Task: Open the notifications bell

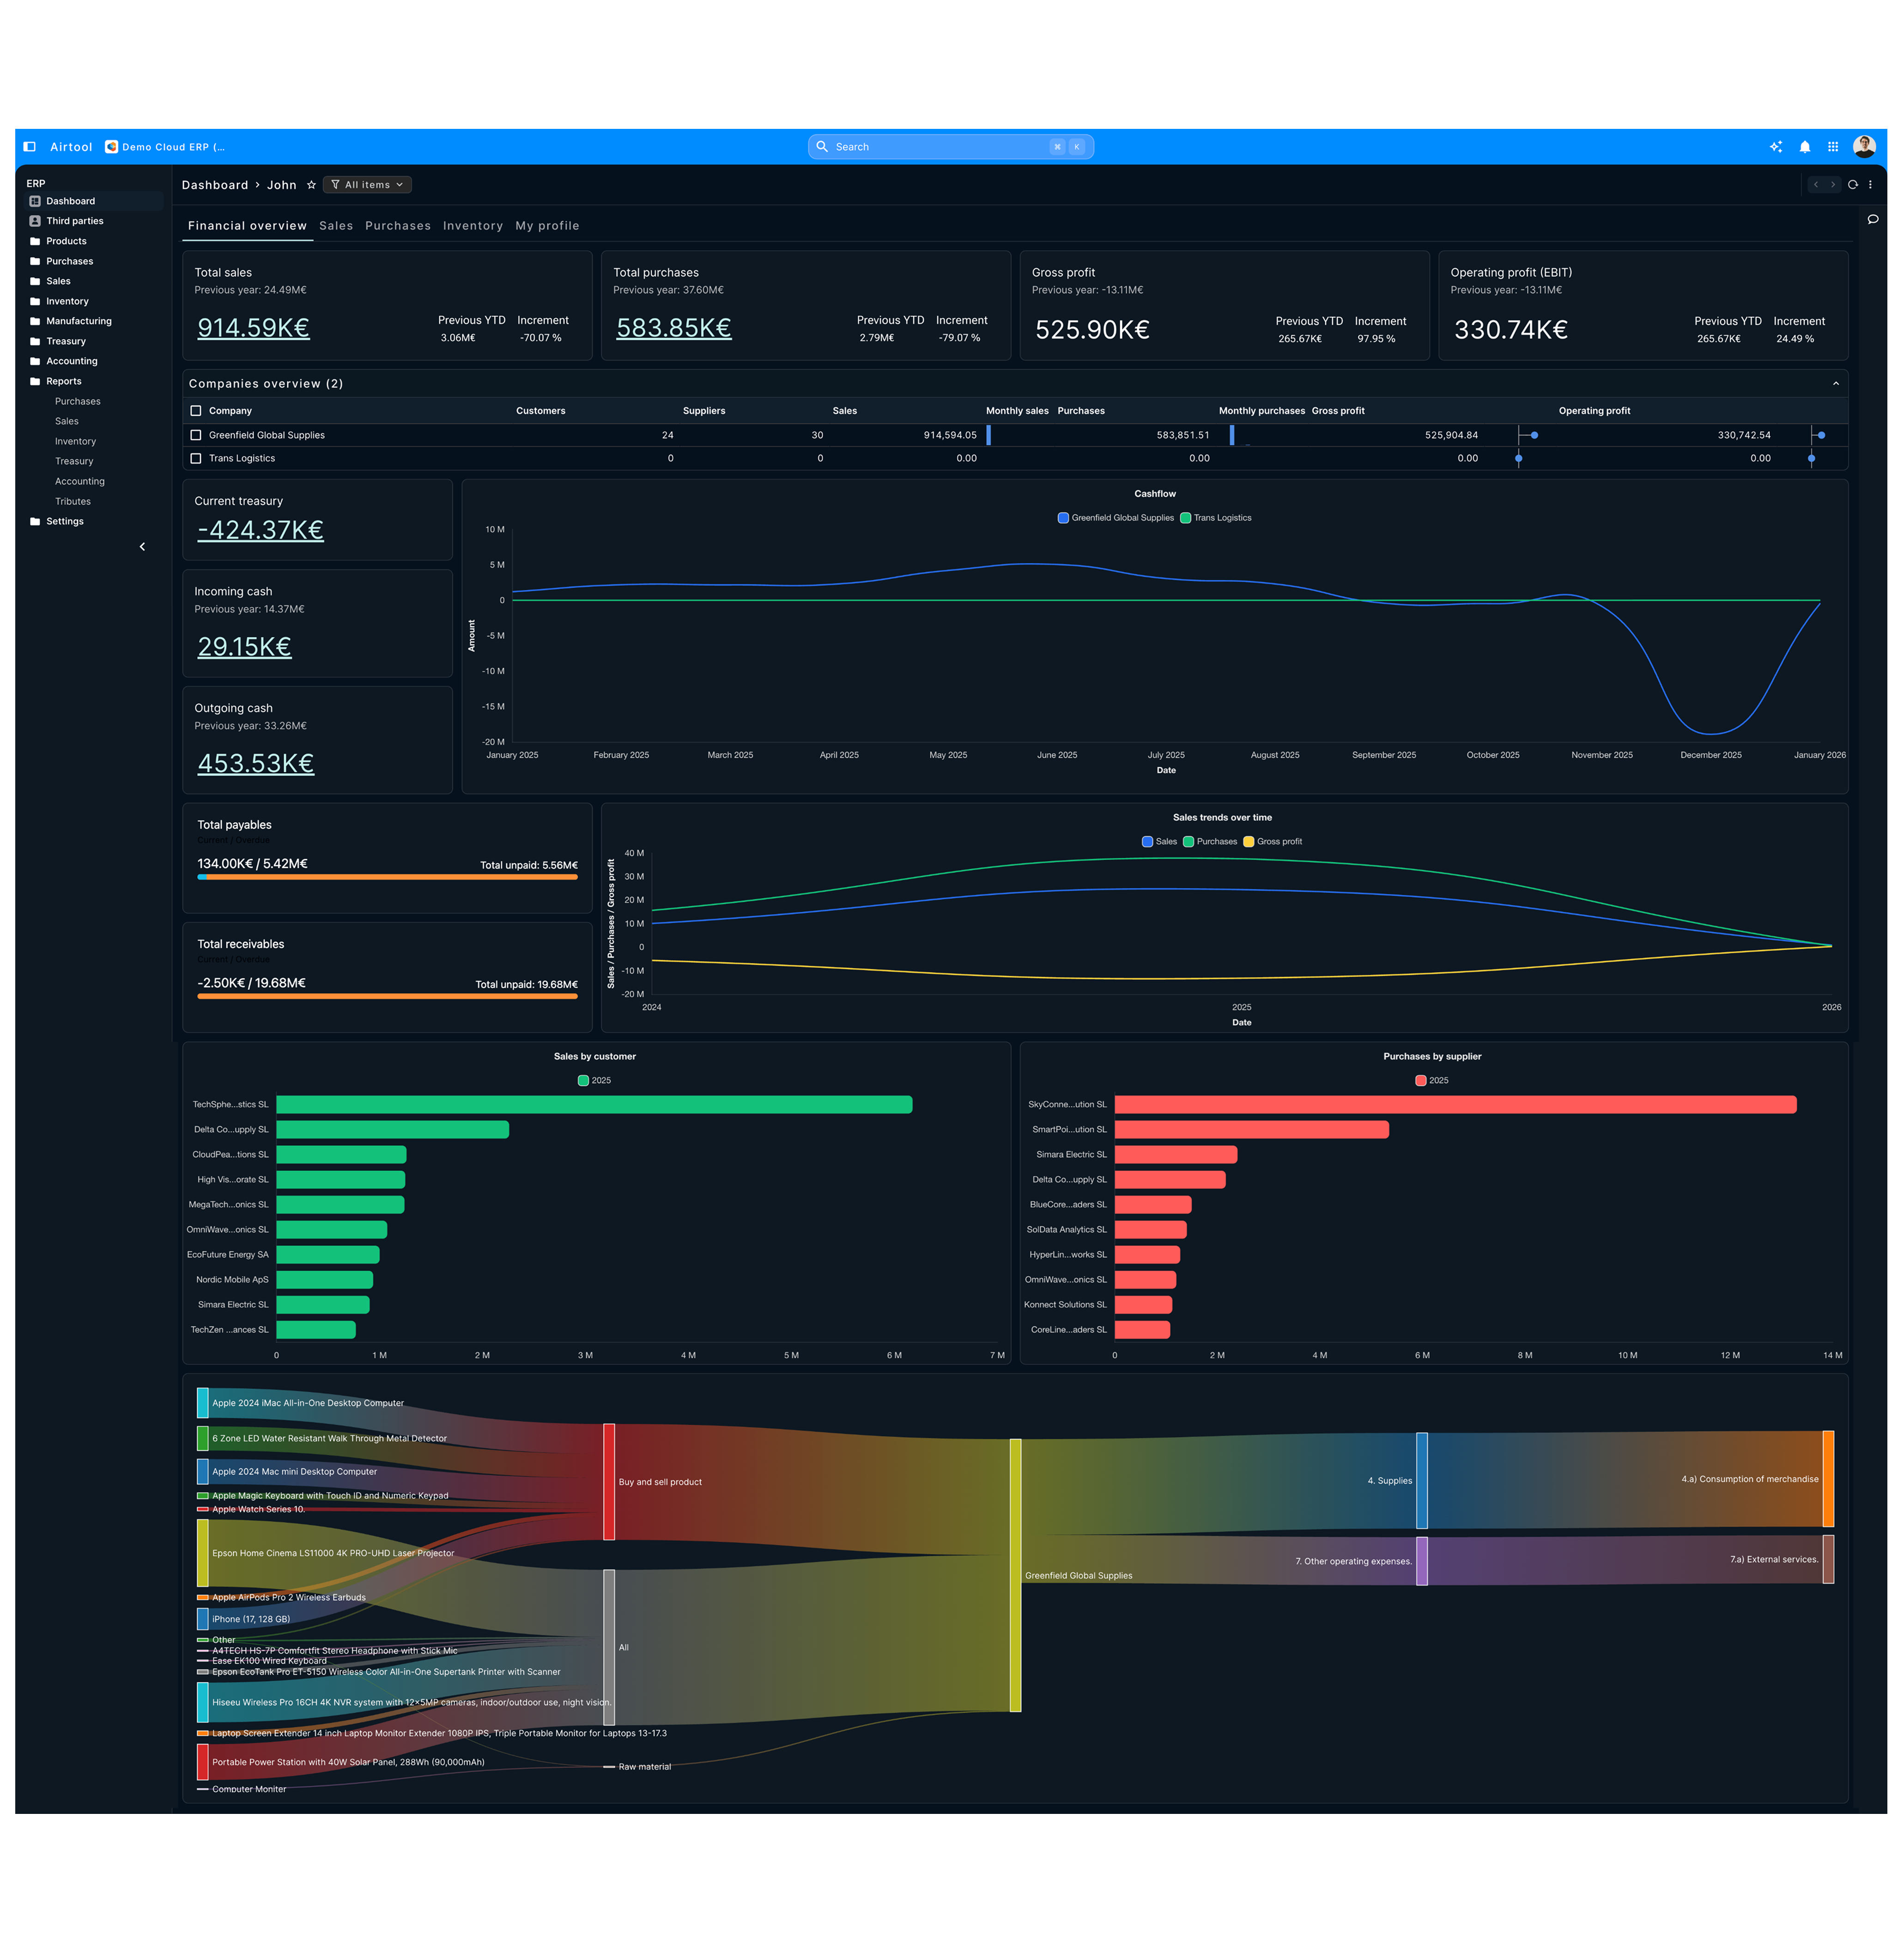Action: click(x=1805, y=147)
